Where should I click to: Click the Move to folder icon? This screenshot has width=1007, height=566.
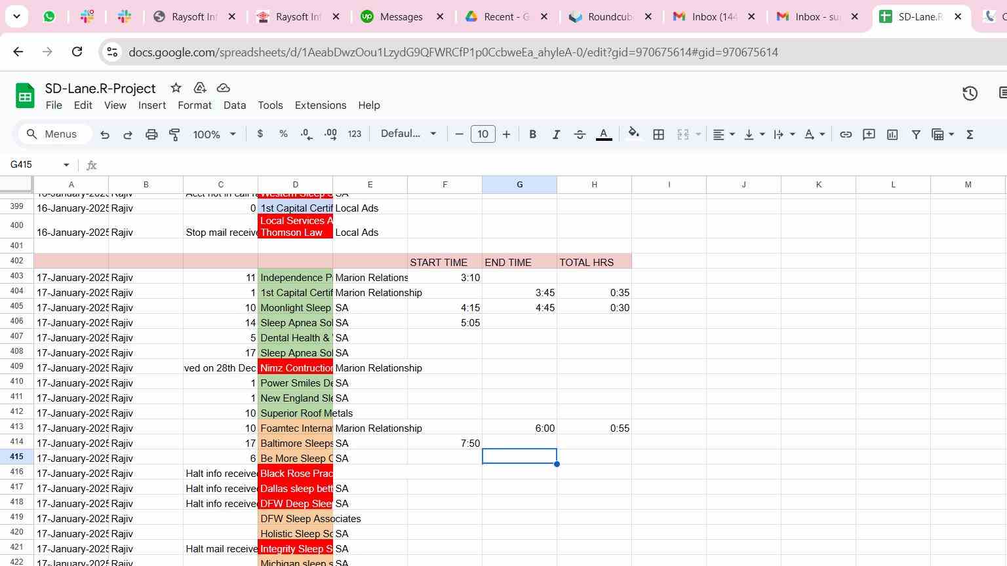(x=200, y=88)
